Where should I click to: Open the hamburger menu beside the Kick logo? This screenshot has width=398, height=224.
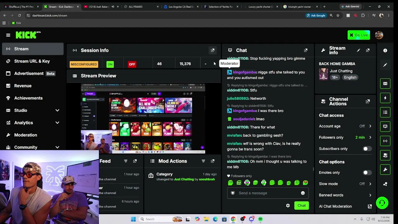[8, 35]
